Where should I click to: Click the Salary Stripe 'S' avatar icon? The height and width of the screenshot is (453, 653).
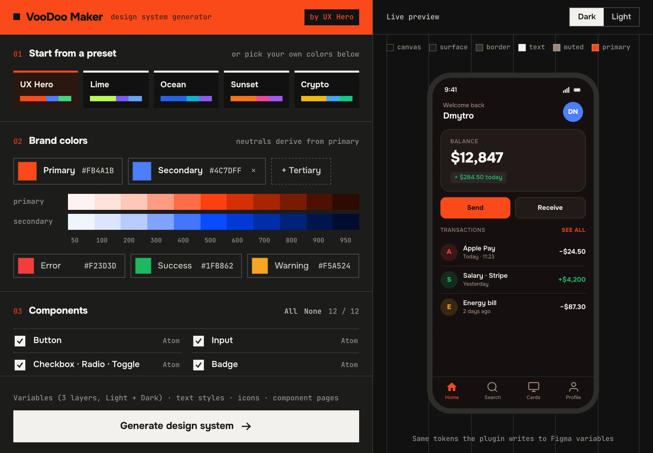point(449,279)
